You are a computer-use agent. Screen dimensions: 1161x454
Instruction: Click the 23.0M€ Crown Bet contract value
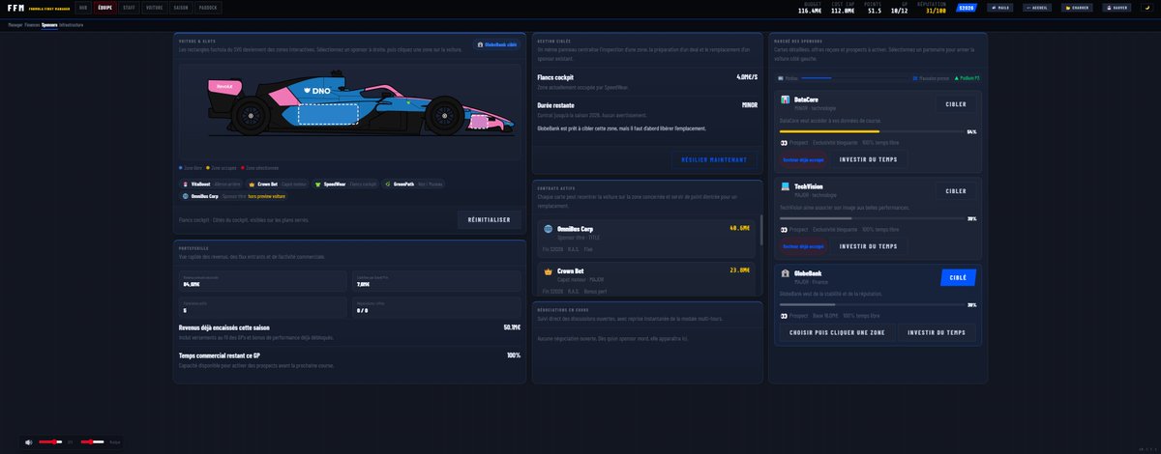click(x=739, y=270)
